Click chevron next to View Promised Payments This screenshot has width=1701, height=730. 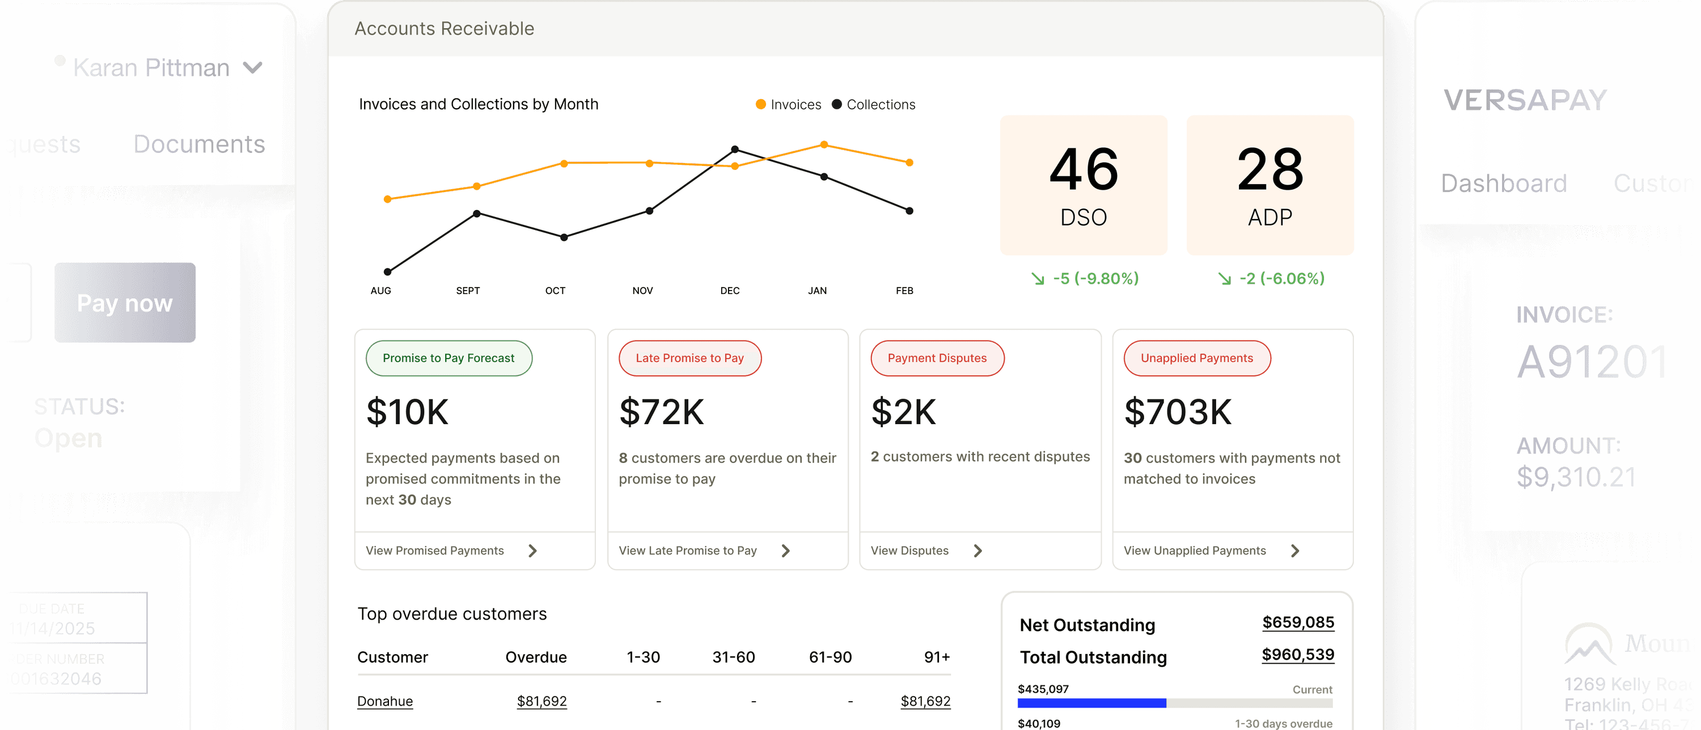[x=532, y=550]
